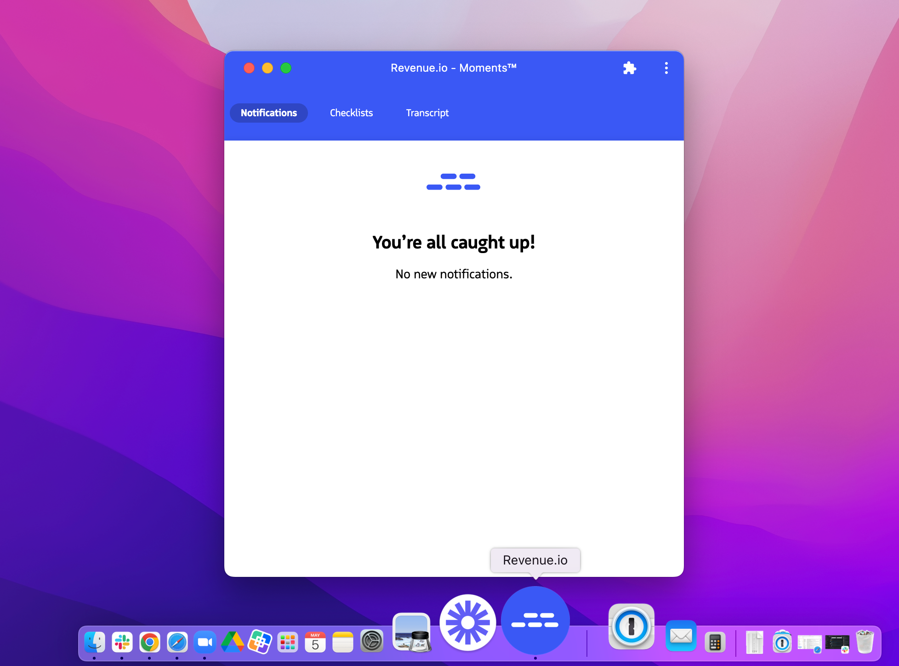Minimize the Moments window with yellow button
Screen dimensions: 899x666
point(267,68)
